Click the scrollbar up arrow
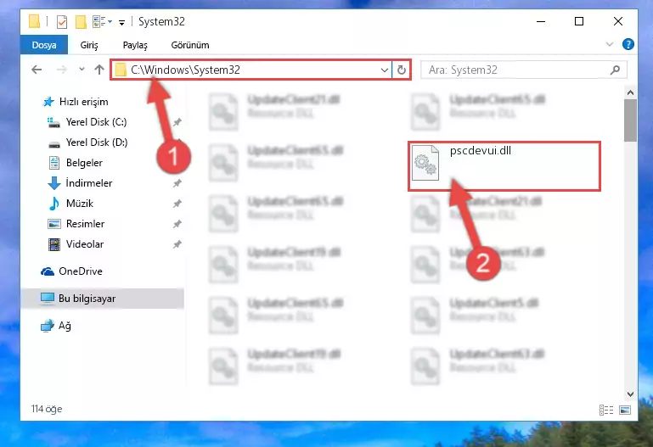This screenshot has height=447, width=653. [630, 93]
